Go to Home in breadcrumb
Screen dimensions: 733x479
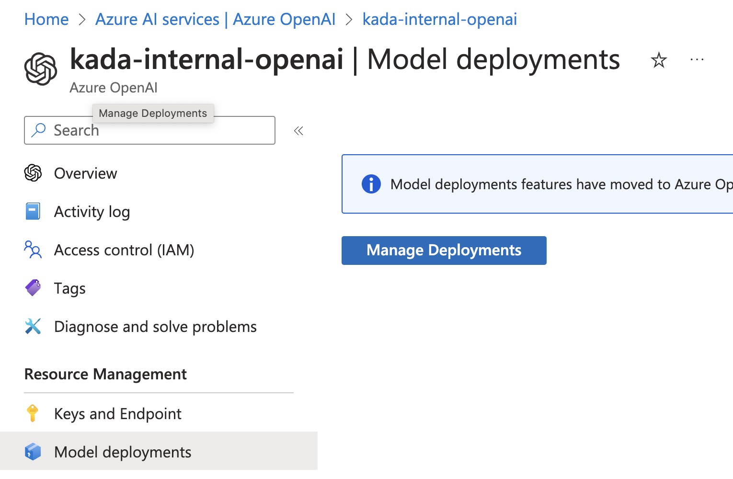pyautogui.click(x=46, y=20)
